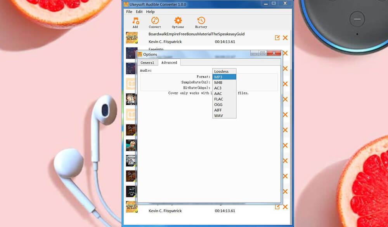Remove the BoardwalkEmpireFreeBonusMaterial entry with its X
This screenshot has height=227, width=388.
[x=285, y=38]
